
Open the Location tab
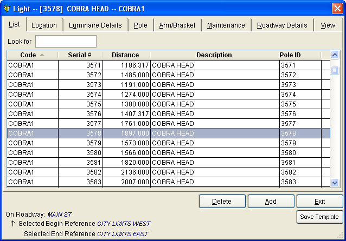pos(44,25)
